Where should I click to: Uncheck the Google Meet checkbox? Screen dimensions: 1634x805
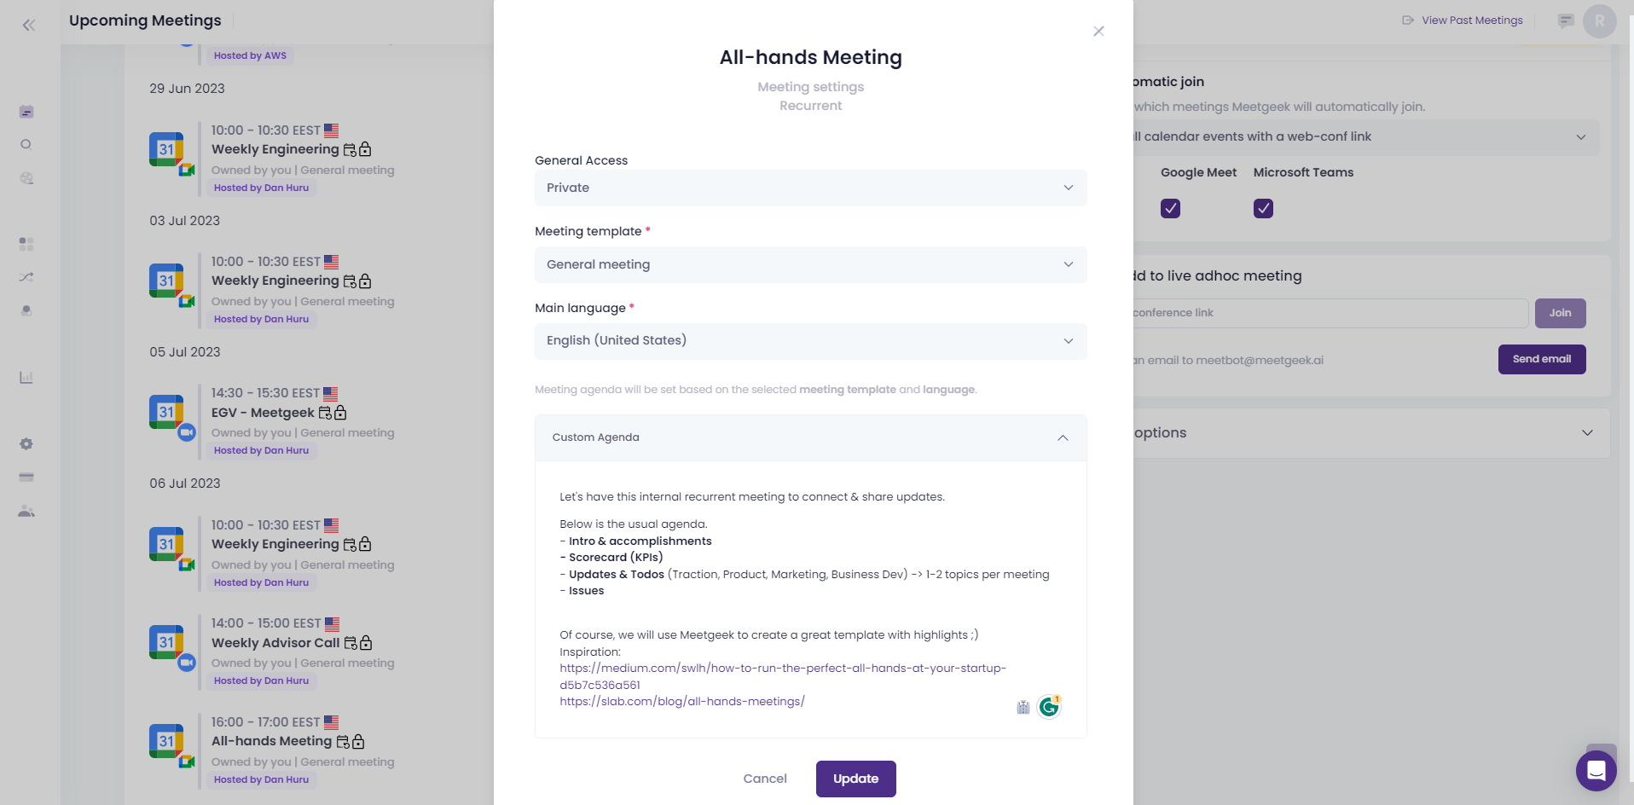[x=1170, y=209]
